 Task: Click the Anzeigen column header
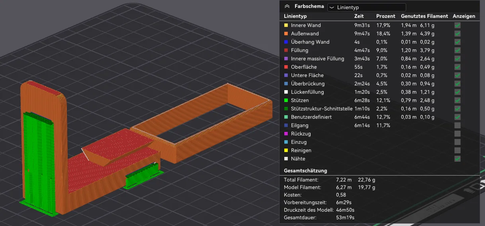[x=464, y=16]
